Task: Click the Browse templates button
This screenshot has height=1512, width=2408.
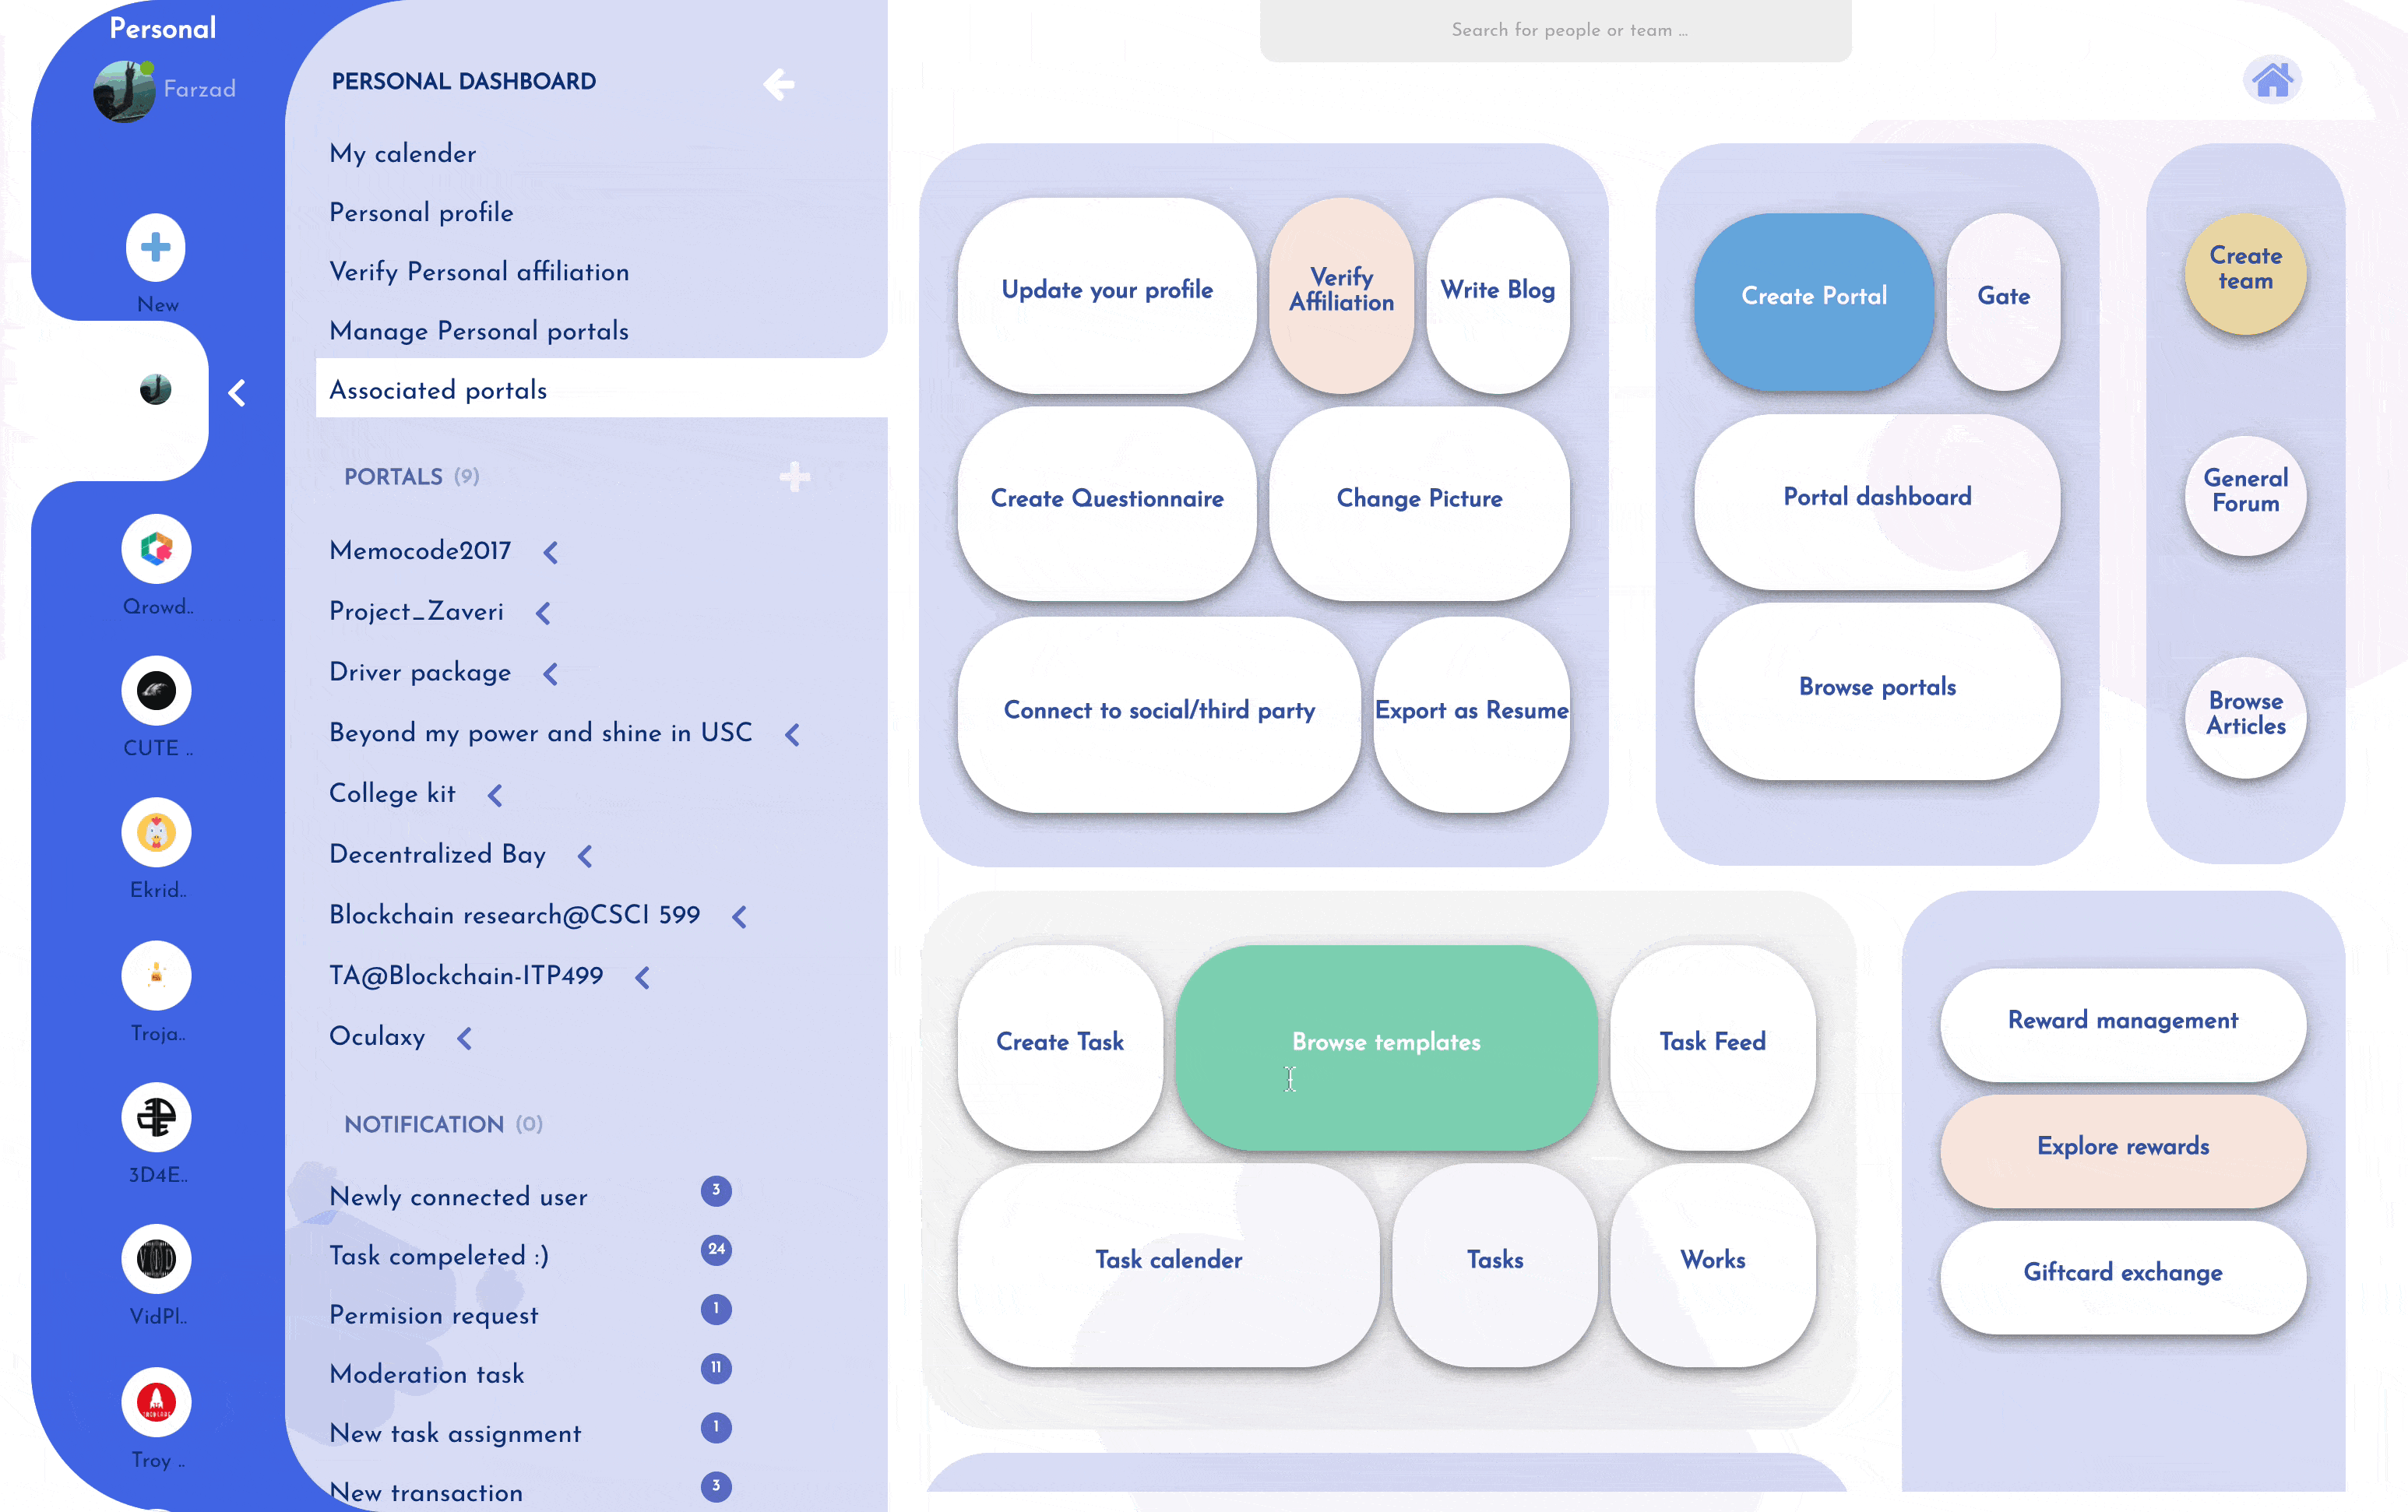Action: click(1385, 1042)
